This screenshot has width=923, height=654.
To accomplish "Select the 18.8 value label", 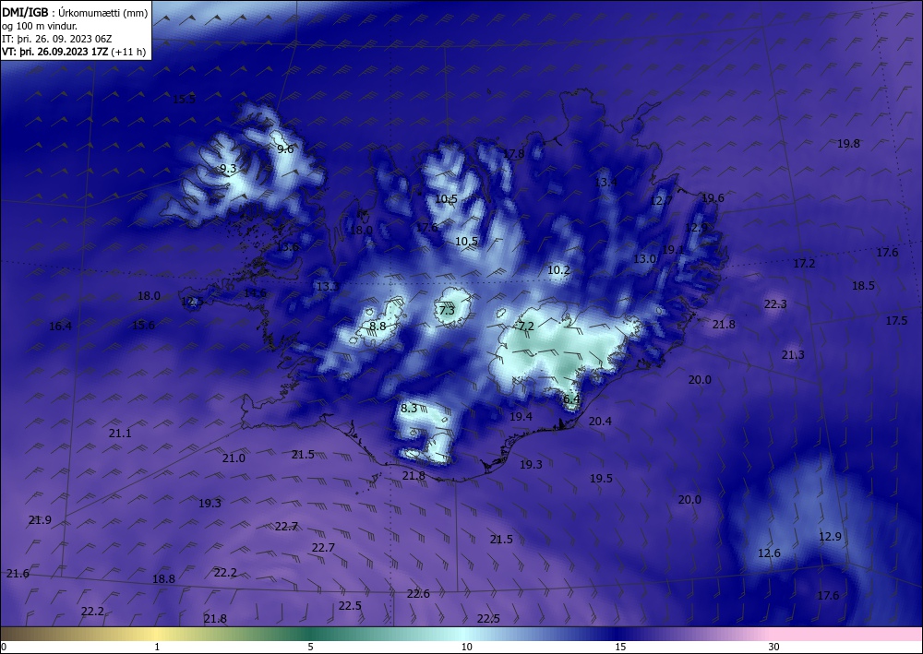I will point(163,578).
